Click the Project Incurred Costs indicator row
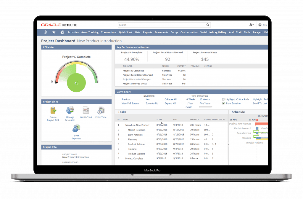The height and width of the screenshot is (199, 303). 191,84
